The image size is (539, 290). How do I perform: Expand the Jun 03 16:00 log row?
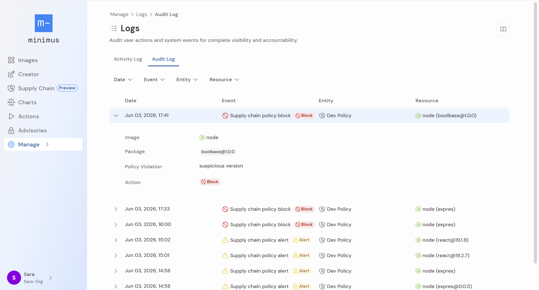click(x=116, y=225)
